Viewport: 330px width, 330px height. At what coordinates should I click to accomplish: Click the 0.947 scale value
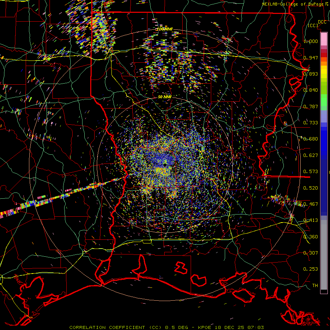click(x=311, y=58)
